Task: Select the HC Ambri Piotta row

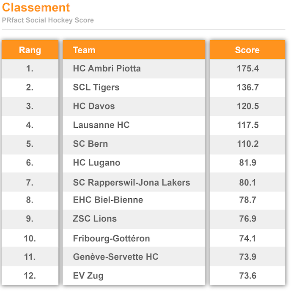Action: point(107,68)
